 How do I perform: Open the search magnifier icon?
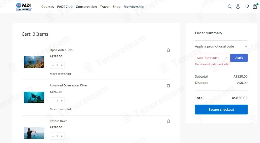(230, 7)
